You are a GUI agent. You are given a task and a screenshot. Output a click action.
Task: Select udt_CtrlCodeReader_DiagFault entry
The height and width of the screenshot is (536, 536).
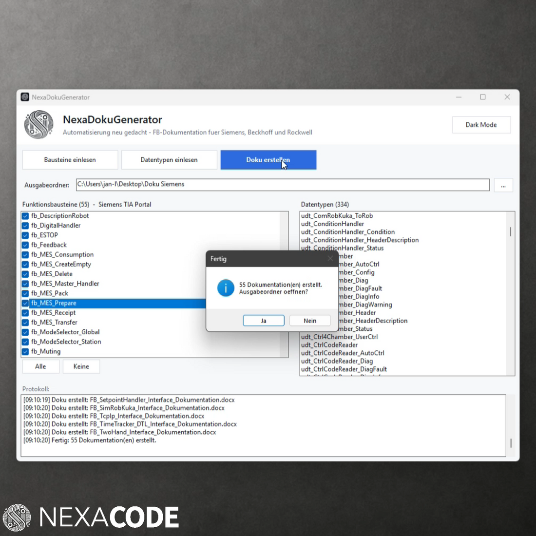pyautogui.click(x=344, y=369)
